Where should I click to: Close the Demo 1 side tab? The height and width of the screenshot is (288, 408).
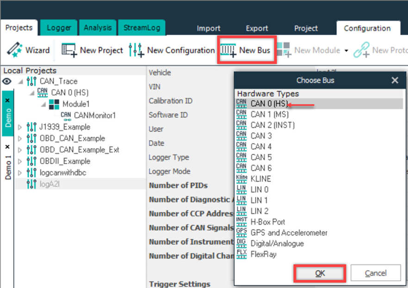click(7, 146)
